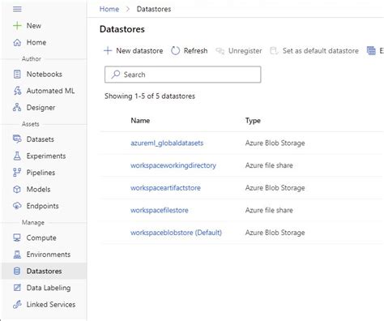Go to Pipelines in sidebar
Image resolution: width=384 pixels, height=321 pixels.
pyautogui.click(x=41, y=173)
